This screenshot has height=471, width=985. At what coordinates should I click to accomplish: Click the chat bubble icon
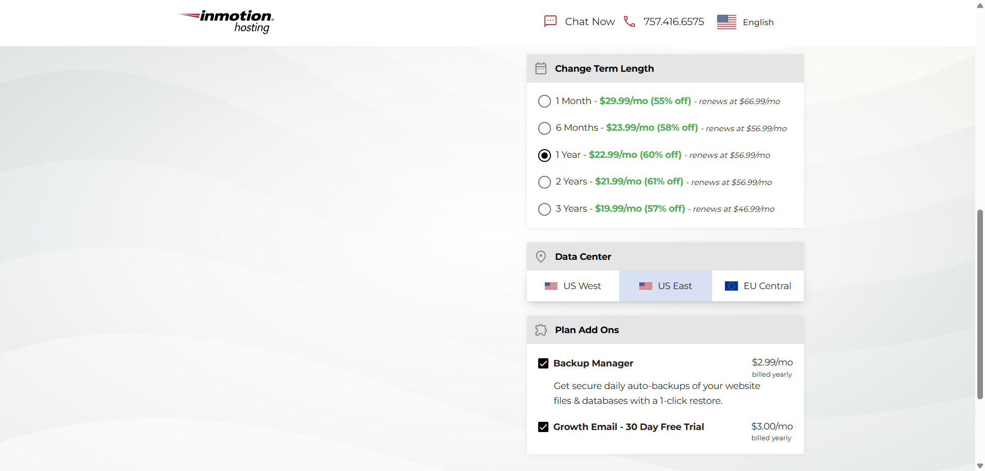[550, 22]
